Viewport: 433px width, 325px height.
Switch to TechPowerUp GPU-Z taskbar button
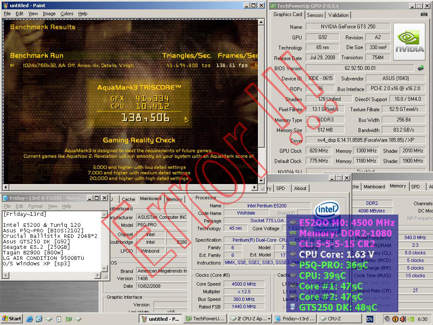206,319
